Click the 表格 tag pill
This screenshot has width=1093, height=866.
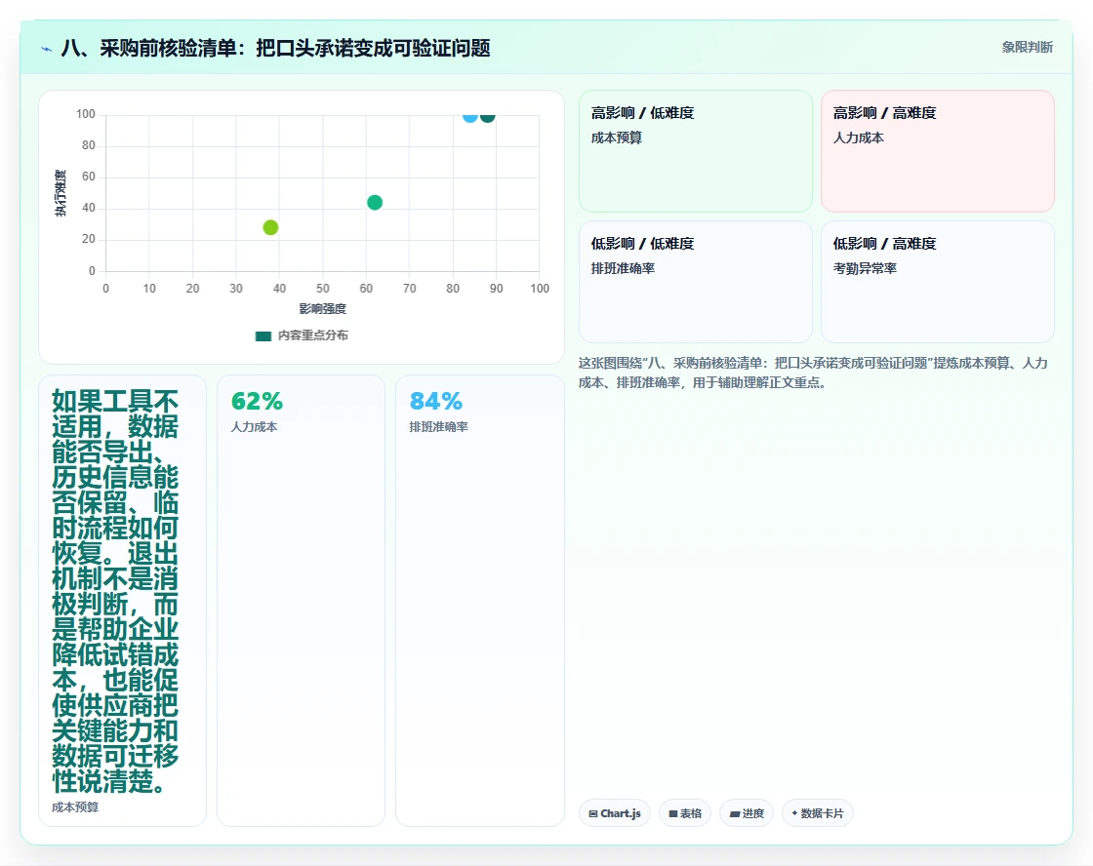(684, 813)
